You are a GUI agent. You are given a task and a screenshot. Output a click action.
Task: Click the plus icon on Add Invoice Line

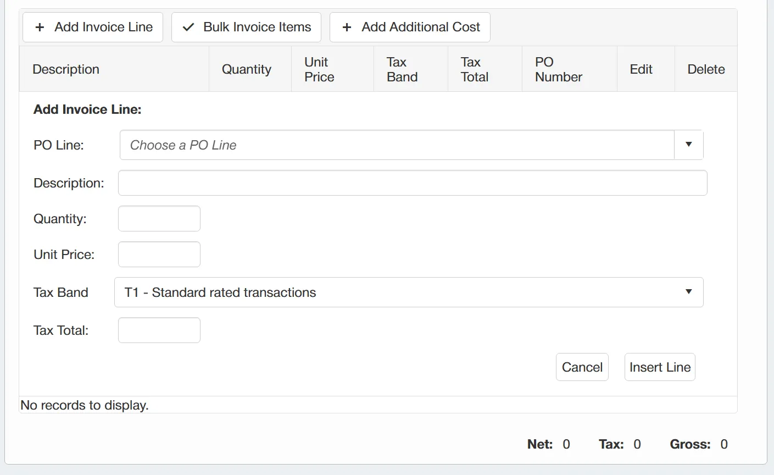pos(40,27)
